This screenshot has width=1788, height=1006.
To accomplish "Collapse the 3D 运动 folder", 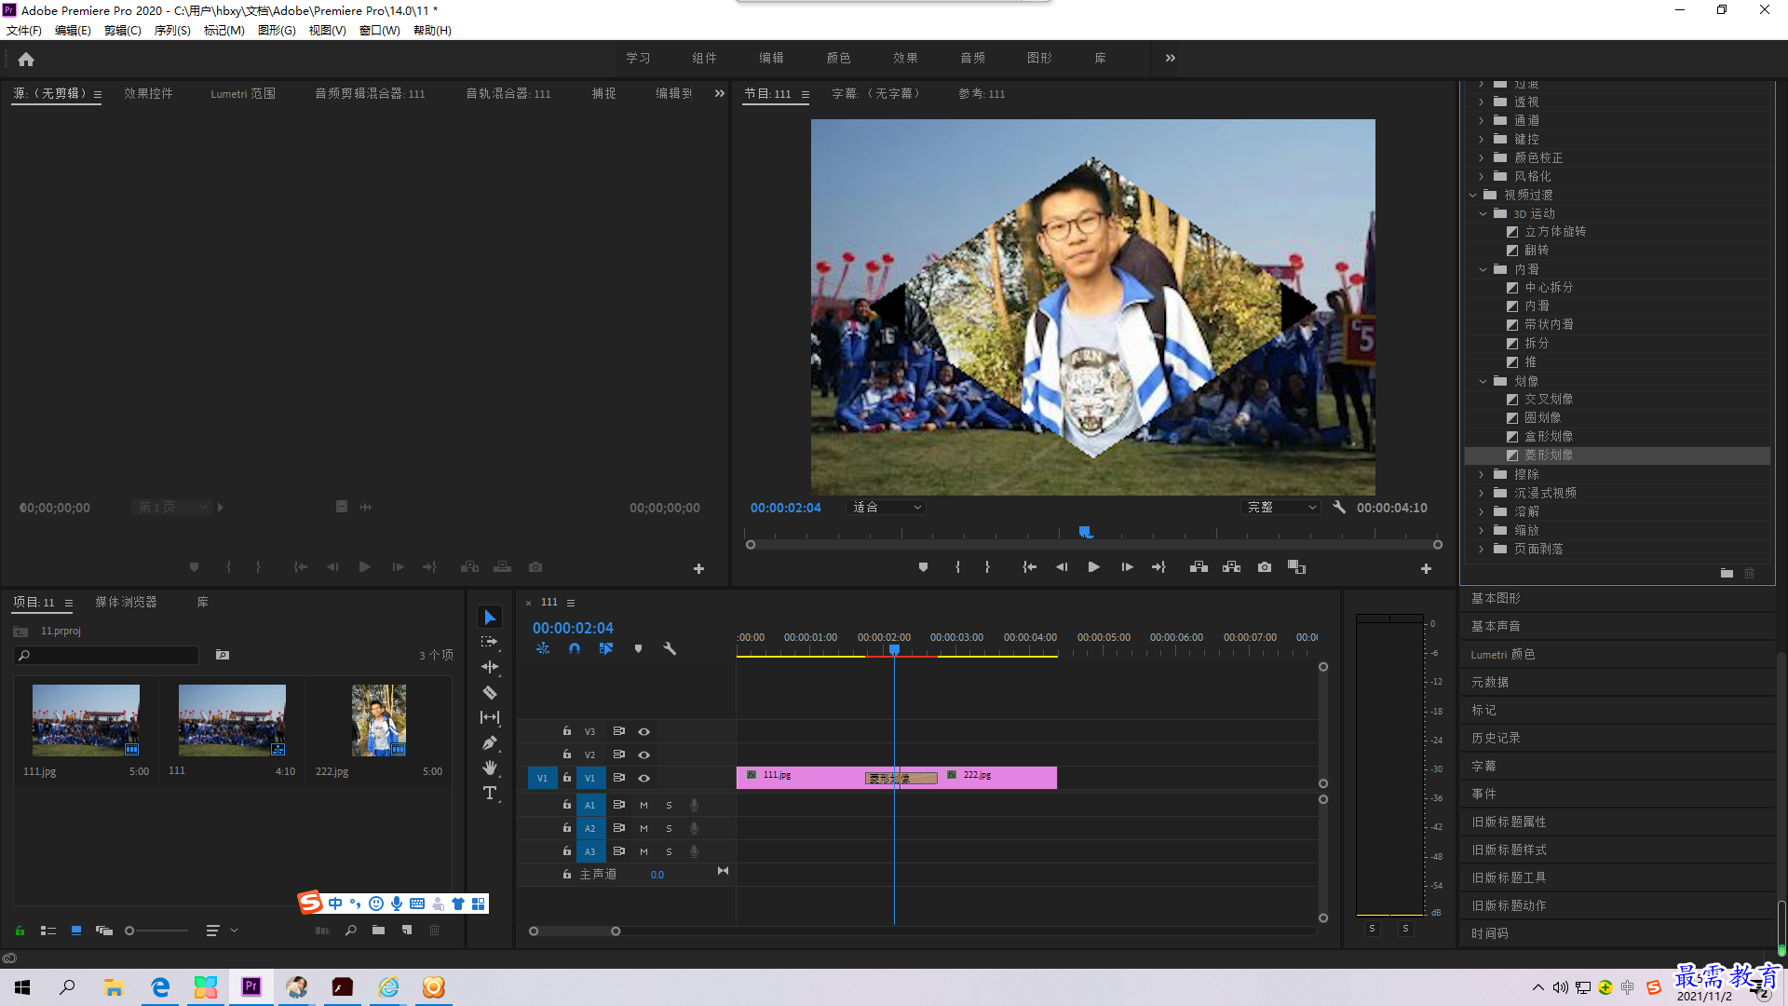I will tap(1483, 213).
